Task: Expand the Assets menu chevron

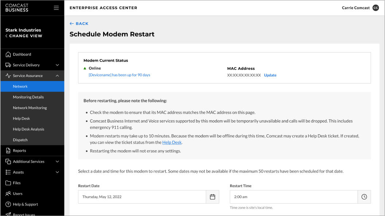Action: point(57,172)
